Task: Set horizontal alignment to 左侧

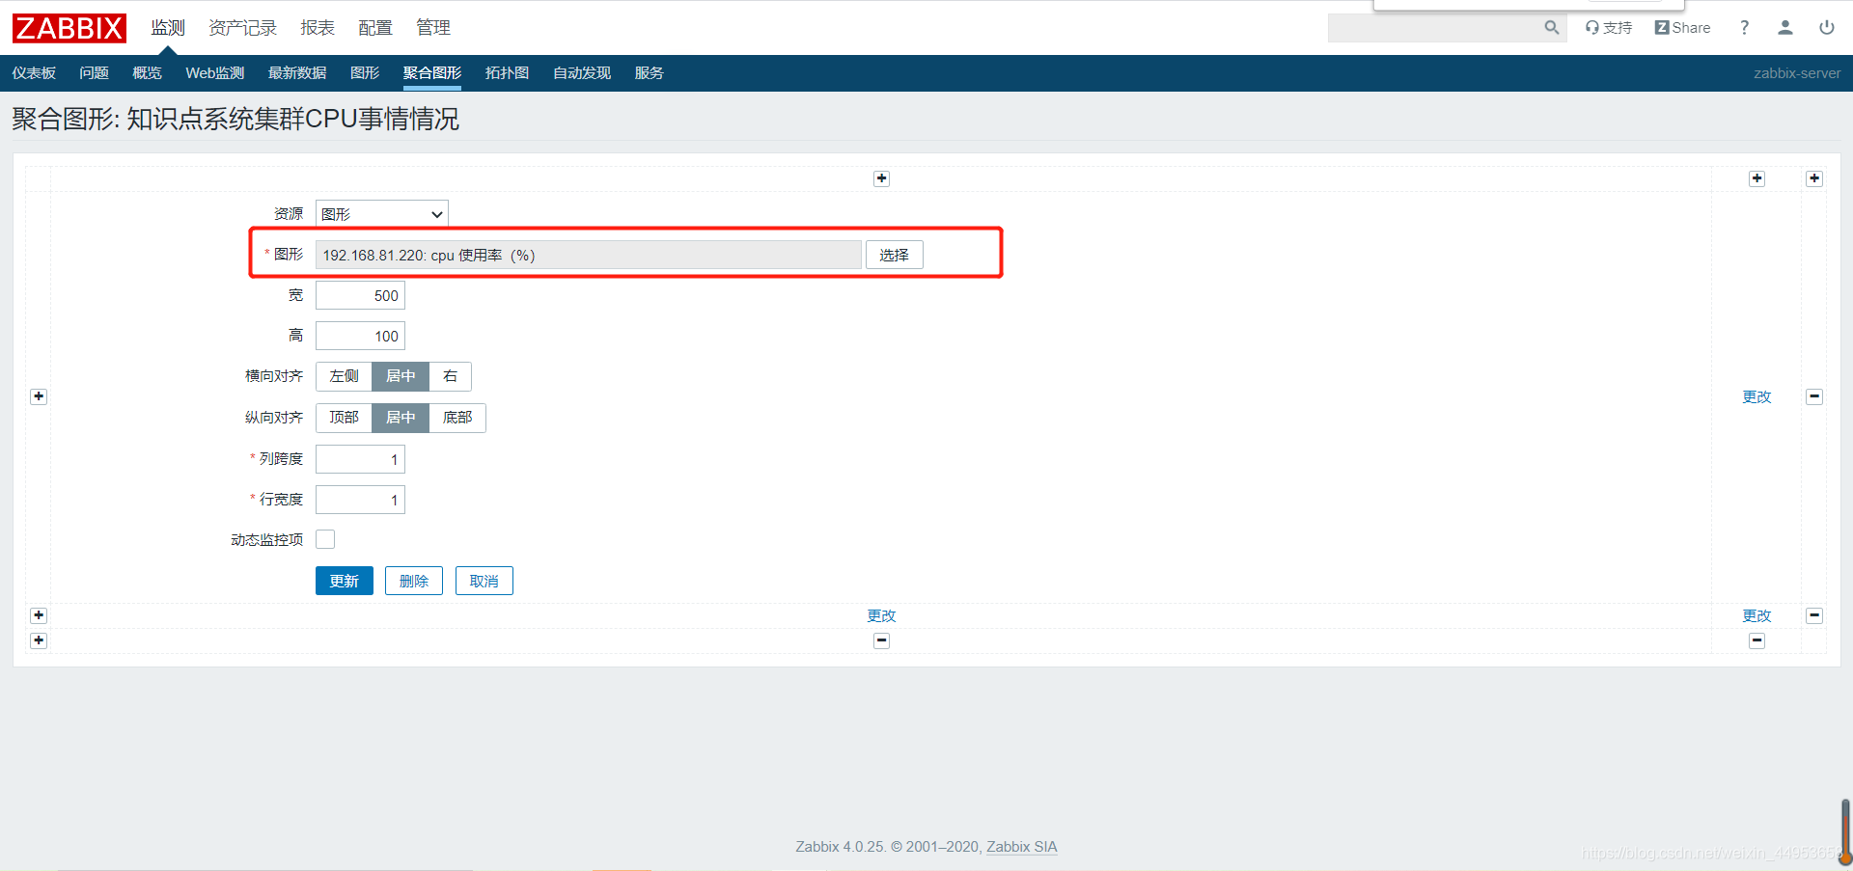Action: pyautogui.click(x=344, y=376)
